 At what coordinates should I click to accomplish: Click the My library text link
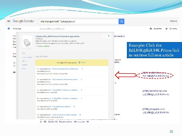point(173,28)
